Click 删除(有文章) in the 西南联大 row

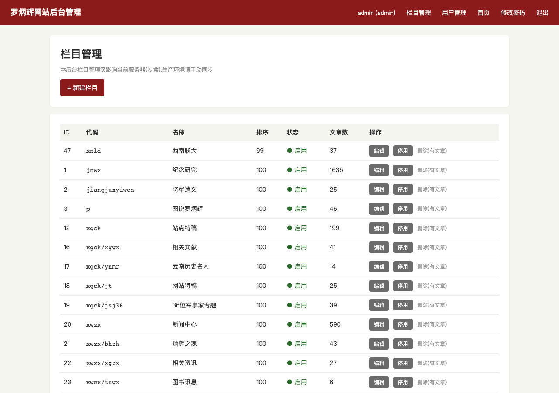tap(432, 151)
